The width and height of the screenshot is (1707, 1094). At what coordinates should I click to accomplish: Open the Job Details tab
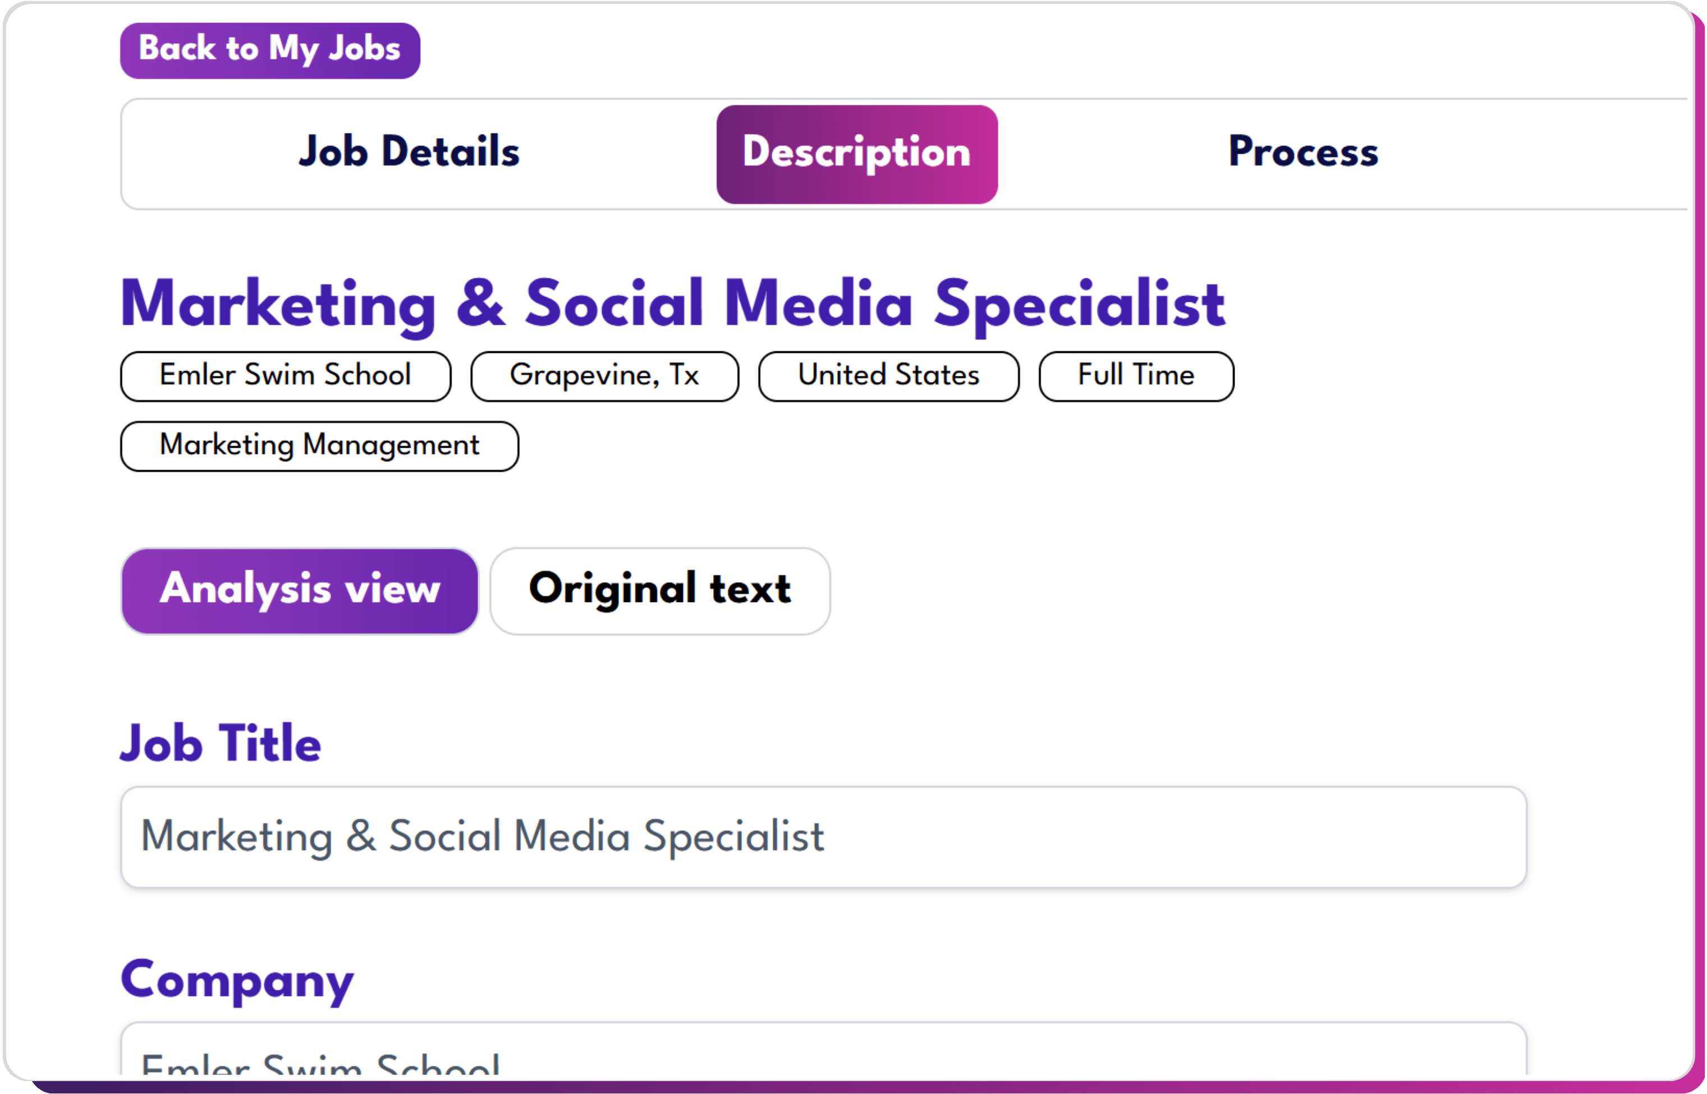[409, 152]
